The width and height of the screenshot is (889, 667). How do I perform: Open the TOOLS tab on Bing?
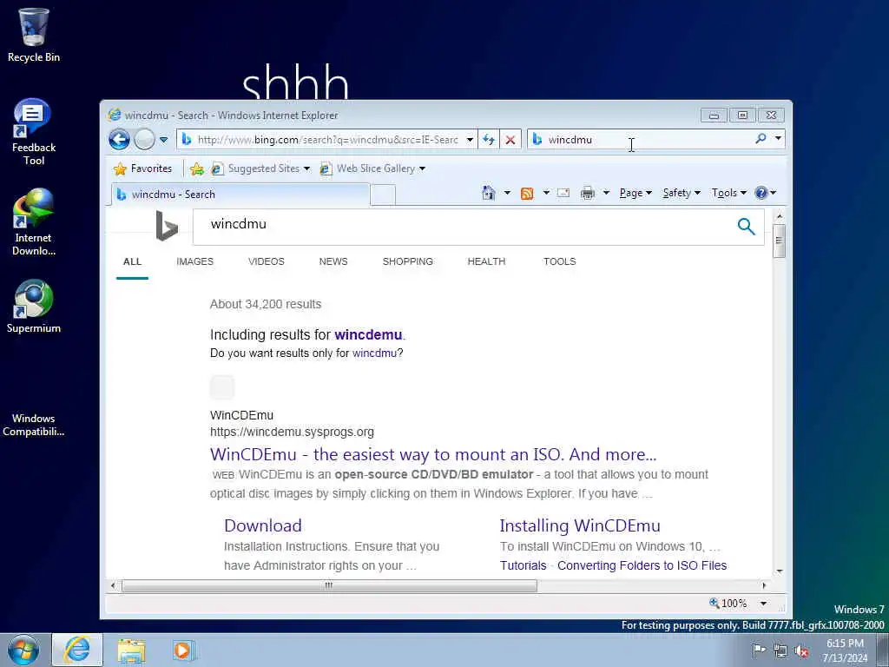click(560, 261)
